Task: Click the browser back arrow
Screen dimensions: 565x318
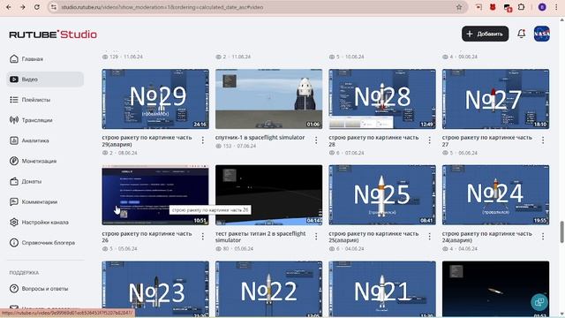Action: [9, 7]
